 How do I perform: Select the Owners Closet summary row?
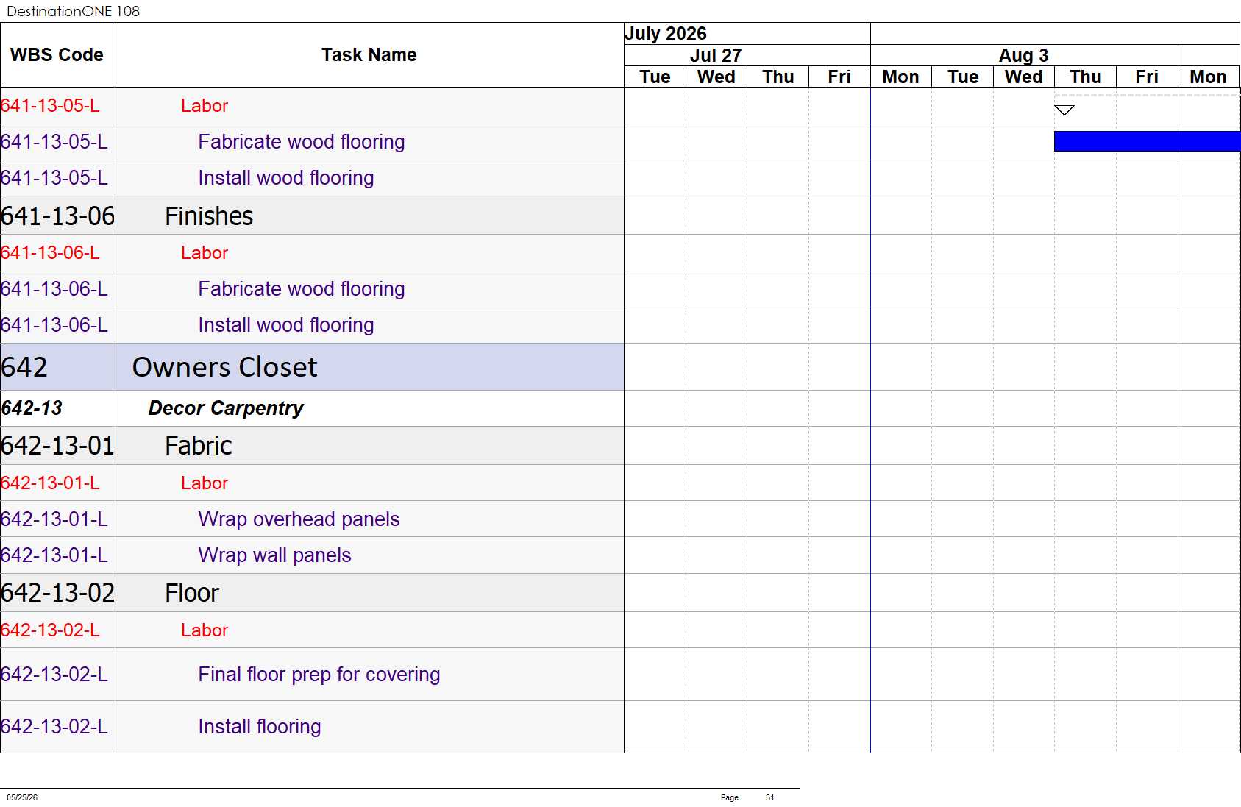coord(312,367)
